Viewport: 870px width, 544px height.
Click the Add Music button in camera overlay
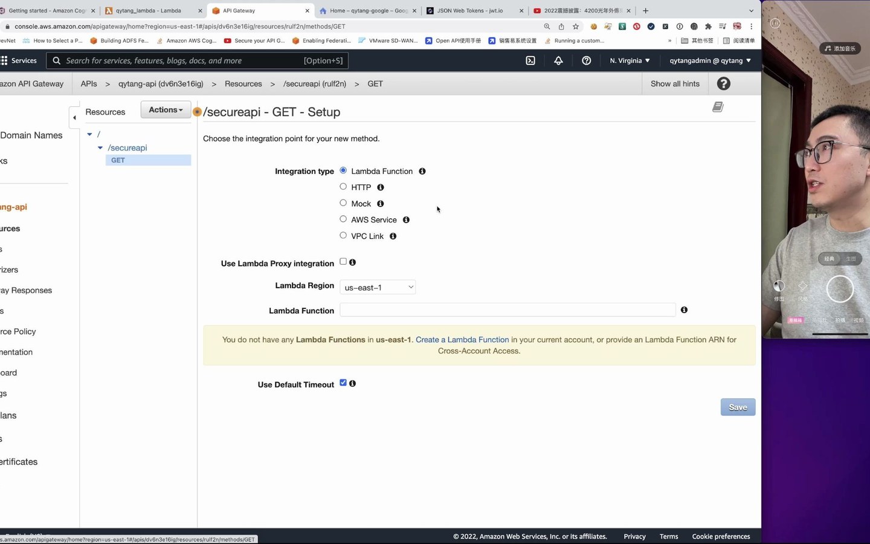click(x=840, y=48)
